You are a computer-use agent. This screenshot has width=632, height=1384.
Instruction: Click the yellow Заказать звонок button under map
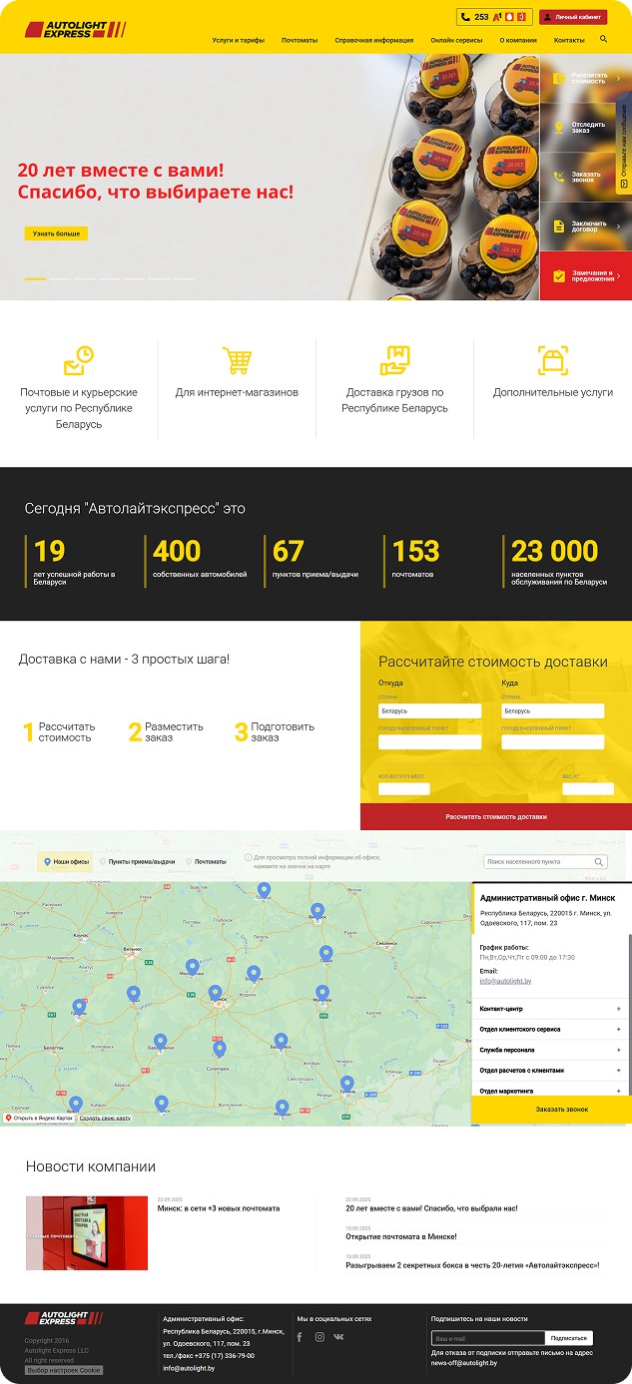[551, 1110]
